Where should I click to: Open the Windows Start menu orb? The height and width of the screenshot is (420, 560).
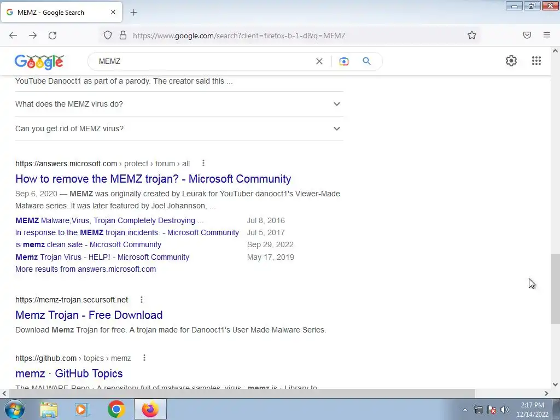click(14, 409)
